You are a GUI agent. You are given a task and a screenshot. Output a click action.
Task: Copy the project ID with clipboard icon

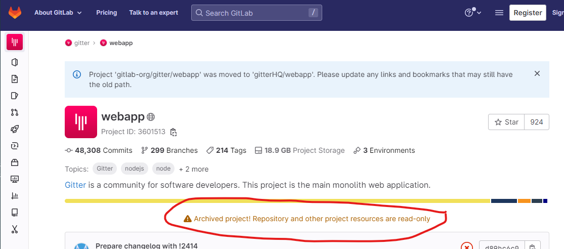(x=173, y=132)
